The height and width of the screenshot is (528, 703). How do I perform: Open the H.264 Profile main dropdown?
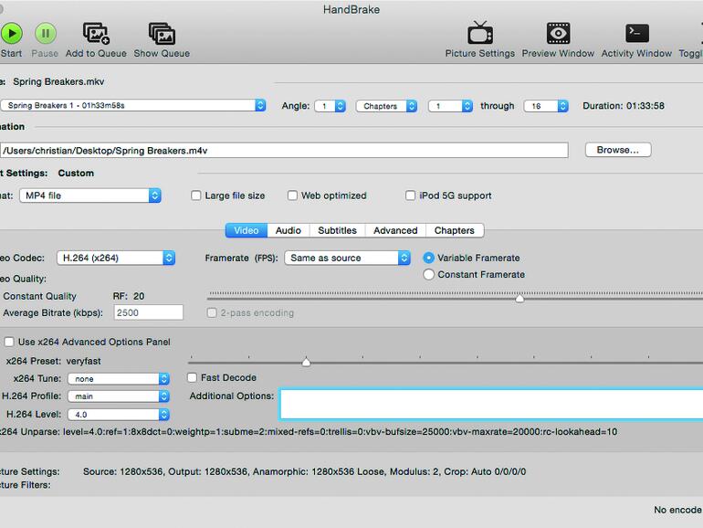119,396
